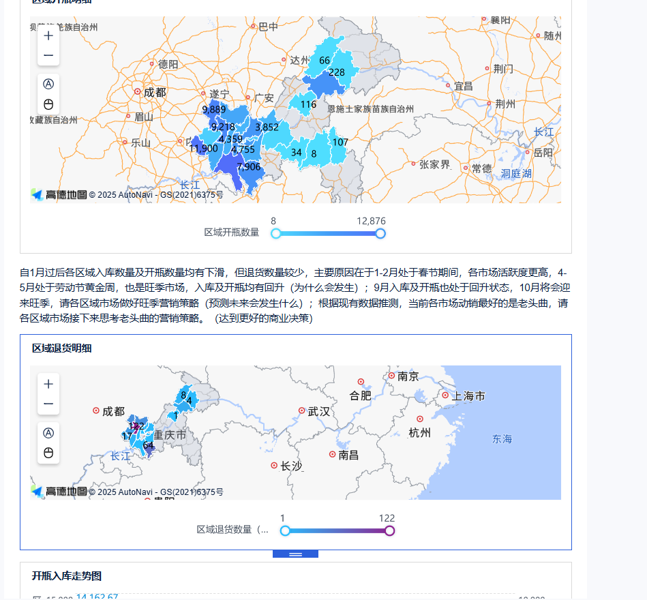Viewport: 647px width, 600px height.
Task: Zoom in on the 区域退货明细 map
Action: 48,384
